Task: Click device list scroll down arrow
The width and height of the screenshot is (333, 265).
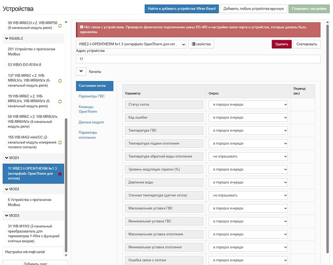Action: coord(66,255)
